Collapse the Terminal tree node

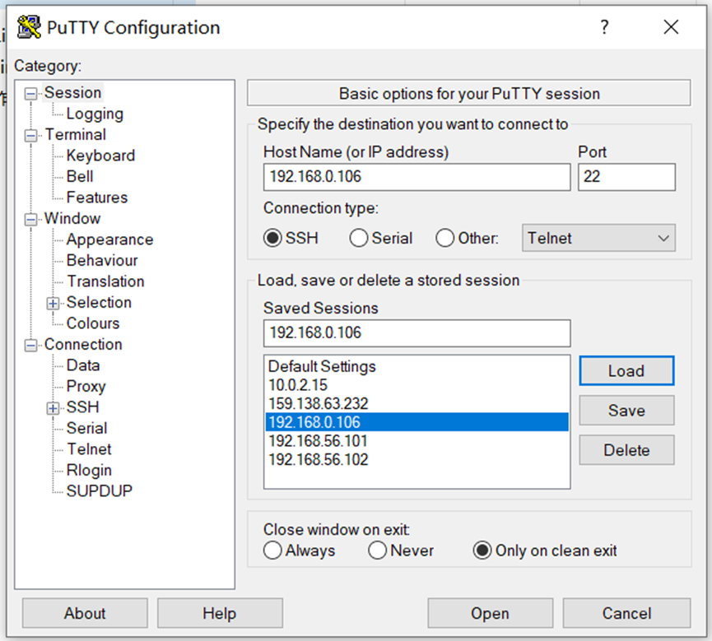click(x=31, y=135)
